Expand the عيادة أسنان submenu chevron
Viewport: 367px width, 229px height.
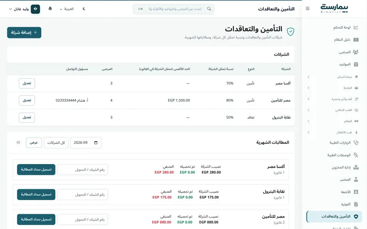(308, 76)
